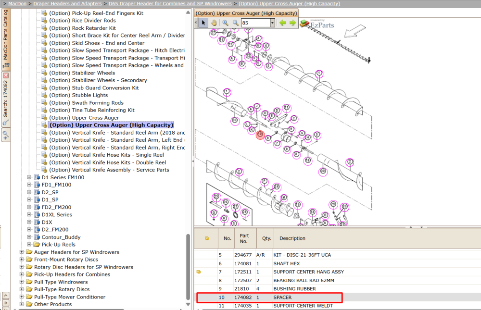Click the zoom in magnifier
The width and height of the screenshot is (481, 310).
(225, 23)
